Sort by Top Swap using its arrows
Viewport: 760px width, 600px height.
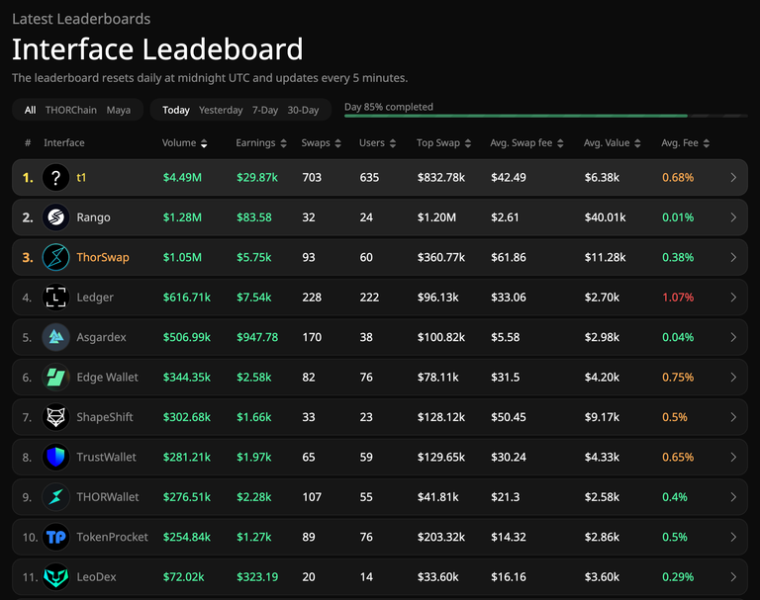(x=468, y=143)
